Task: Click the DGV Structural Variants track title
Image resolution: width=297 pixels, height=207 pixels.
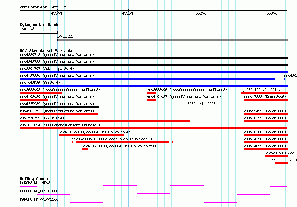Action: (x=47, y=51)
